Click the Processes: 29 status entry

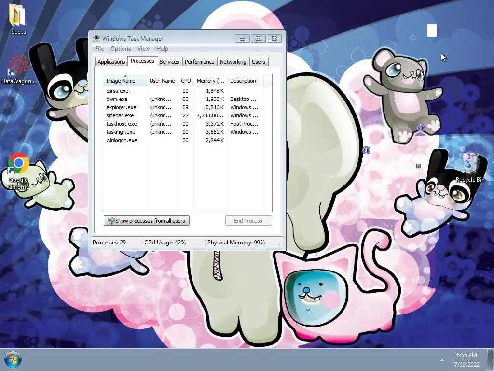110,243
